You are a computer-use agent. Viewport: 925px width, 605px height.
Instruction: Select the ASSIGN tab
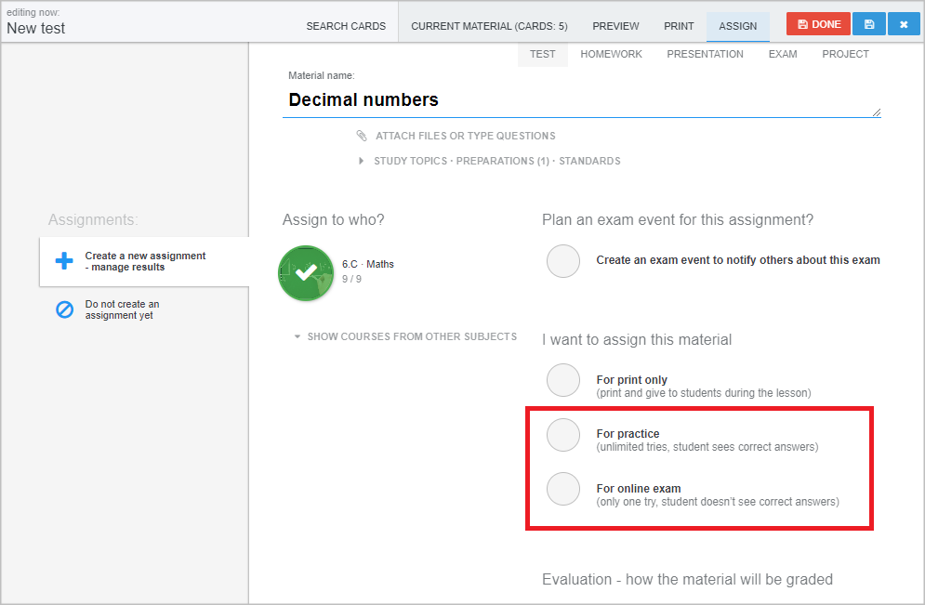(x=737, y=27)
